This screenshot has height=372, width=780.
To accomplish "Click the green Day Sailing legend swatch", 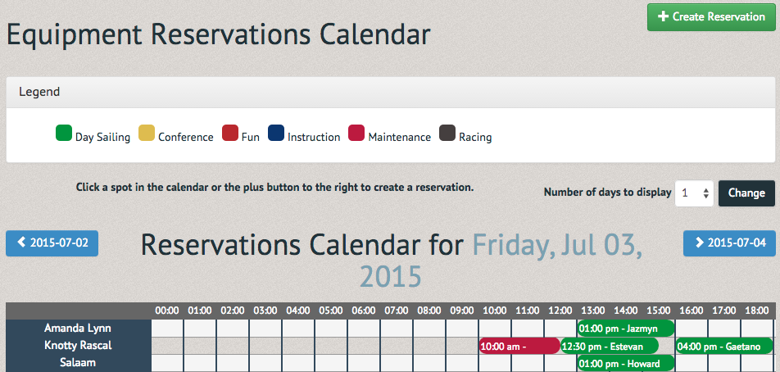I will click(64, 134).
